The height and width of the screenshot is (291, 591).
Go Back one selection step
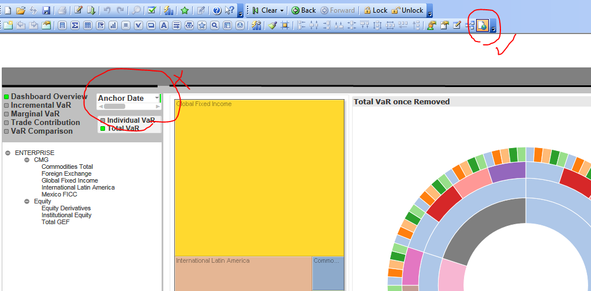304,10
